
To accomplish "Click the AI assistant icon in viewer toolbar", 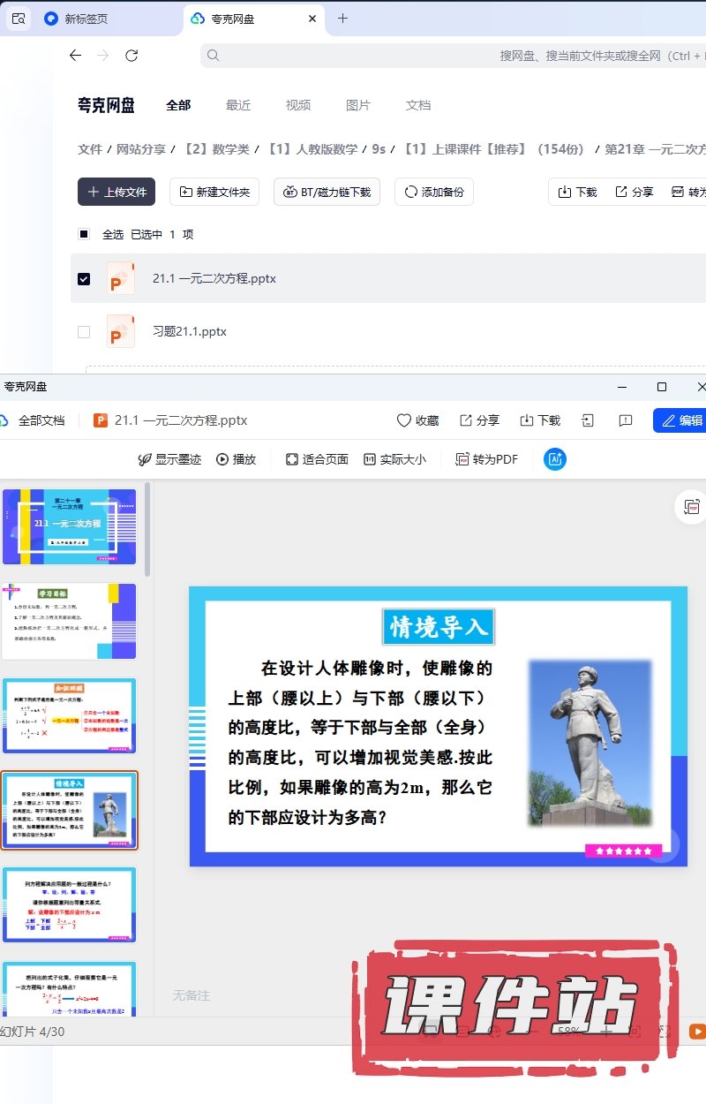I will pyautogui.click(x=555, y=459).
